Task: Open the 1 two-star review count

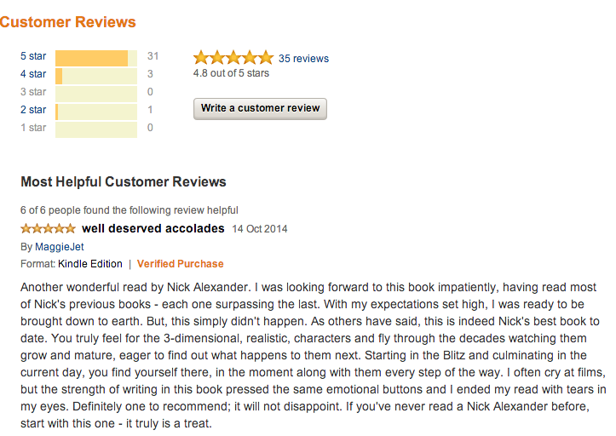Action: tap(150, 110)
